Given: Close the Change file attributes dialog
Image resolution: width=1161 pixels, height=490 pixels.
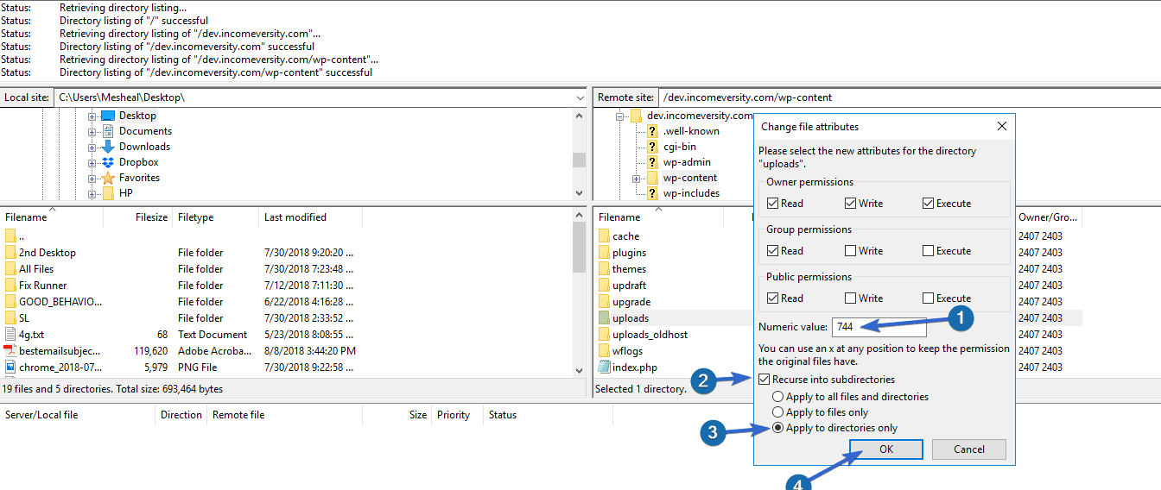Looking at the screenshot, I should click(1002, 126).
